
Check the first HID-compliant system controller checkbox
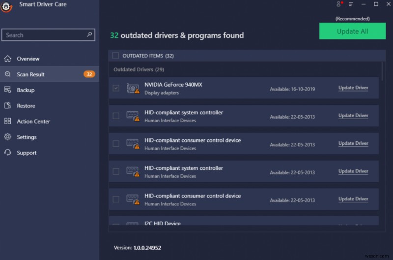(x=116, y=116)
